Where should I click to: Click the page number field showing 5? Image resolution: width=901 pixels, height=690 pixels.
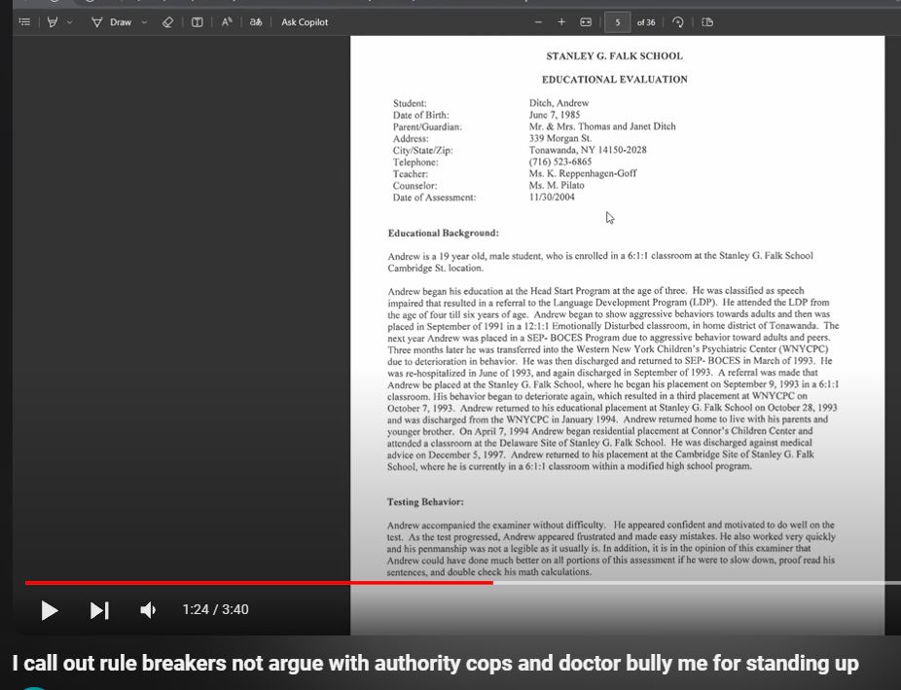click(617, 22)
